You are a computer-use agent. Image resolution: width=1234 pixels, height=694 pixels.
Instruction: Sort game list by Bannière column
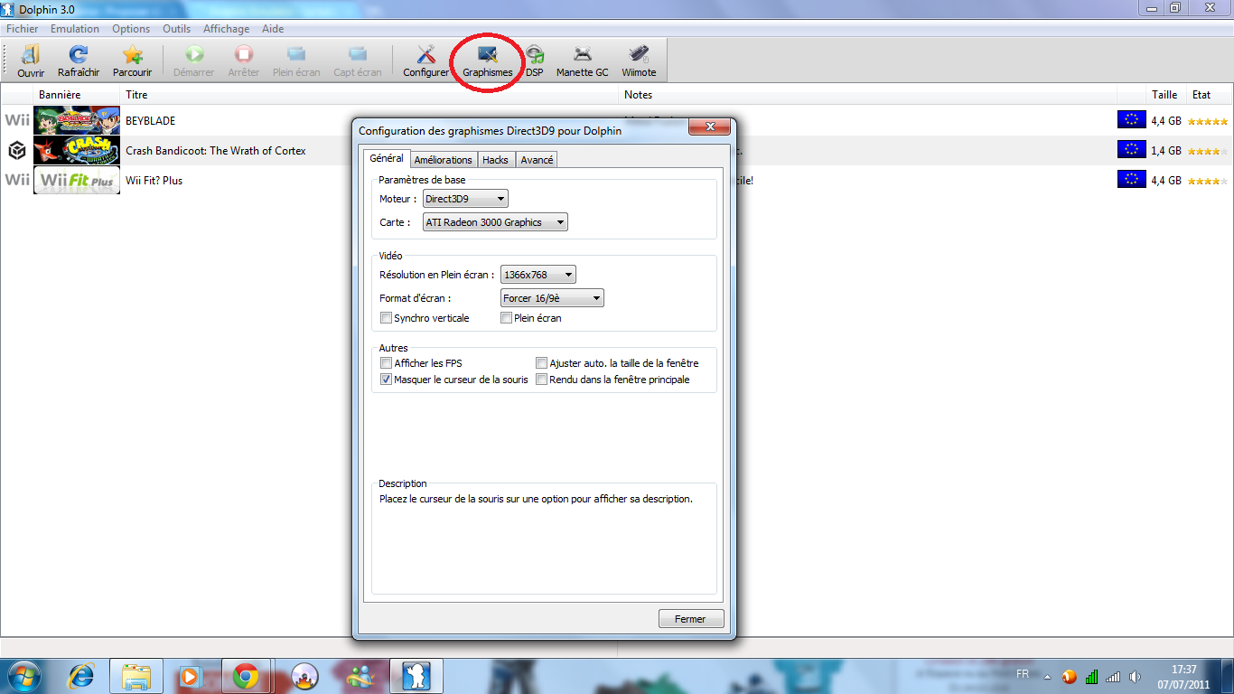pos(77,95)
